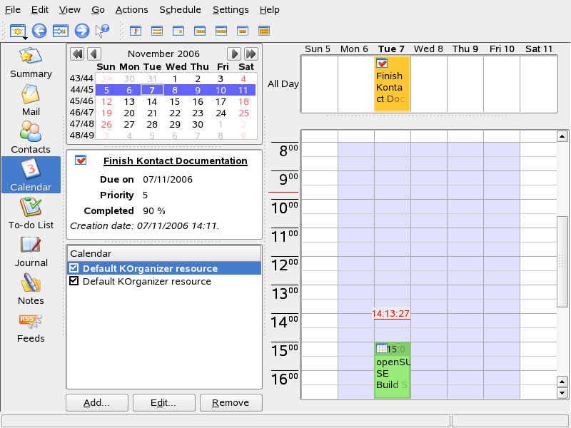Go backward with the blue left arrow
The width and height of the screenshot is (571, 428).
39,31
